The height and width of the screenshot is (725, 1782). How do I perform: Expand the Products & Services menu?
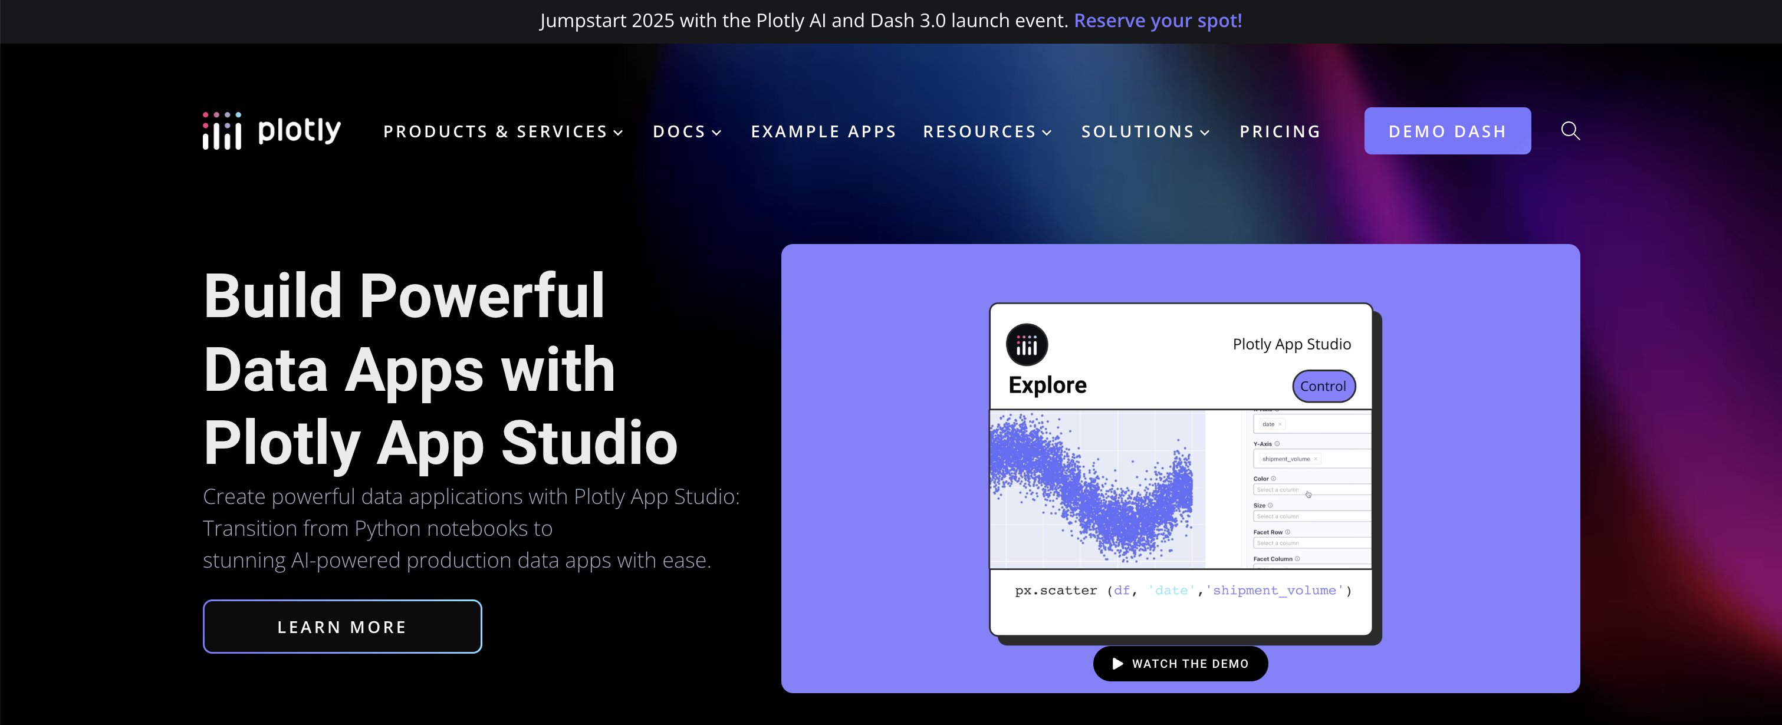coord(503,131)
